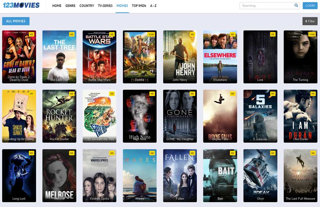Screen dimensions: 320x207
Task: Click the SD badge on City Beneath the Sea
Action: 112,94
